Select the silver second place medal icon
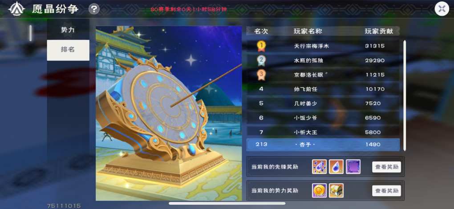The width and height of the screenshot is (454, 209). tap(261, 60)
